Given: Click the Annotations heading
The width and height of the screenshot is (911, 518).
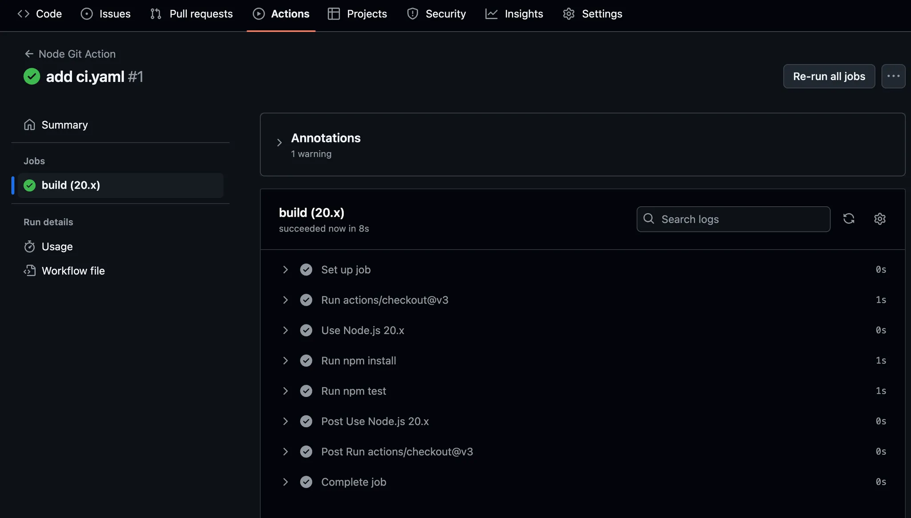Looking at the screenshot, I should (x=326, y=138).
